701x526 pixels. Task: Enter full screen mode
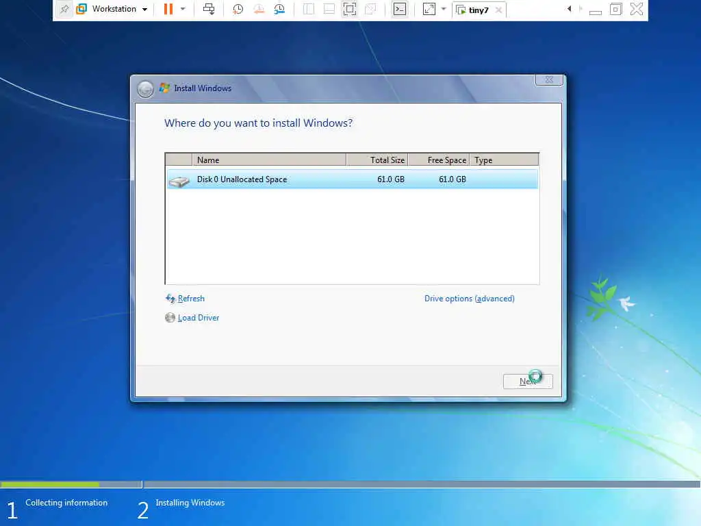350,9
